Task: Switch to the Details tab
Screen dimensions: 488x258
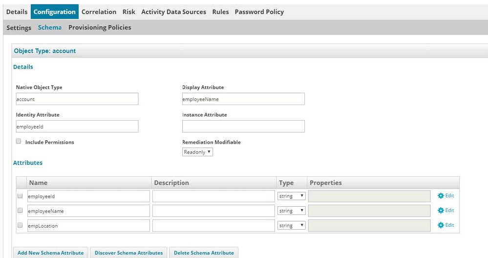Action: [17, 12]
